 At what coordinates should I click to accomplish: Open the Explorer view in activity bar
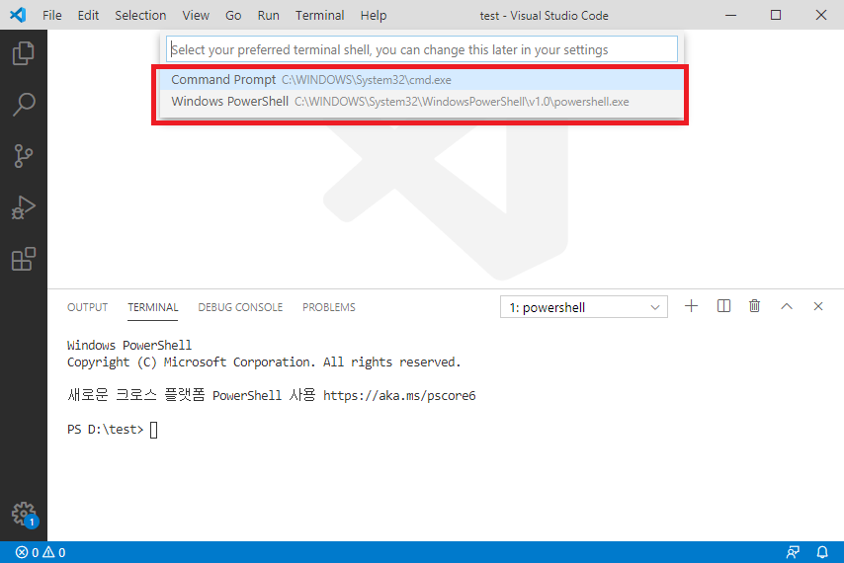pos(23,53)
